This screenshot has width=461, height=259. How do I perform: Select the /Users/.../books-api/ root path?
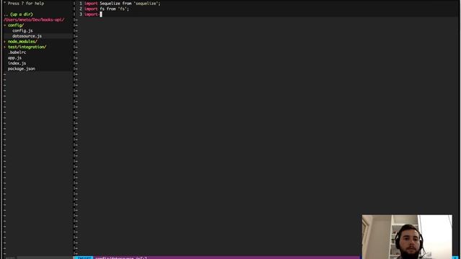pyautogui.click(x=34, y=19)
